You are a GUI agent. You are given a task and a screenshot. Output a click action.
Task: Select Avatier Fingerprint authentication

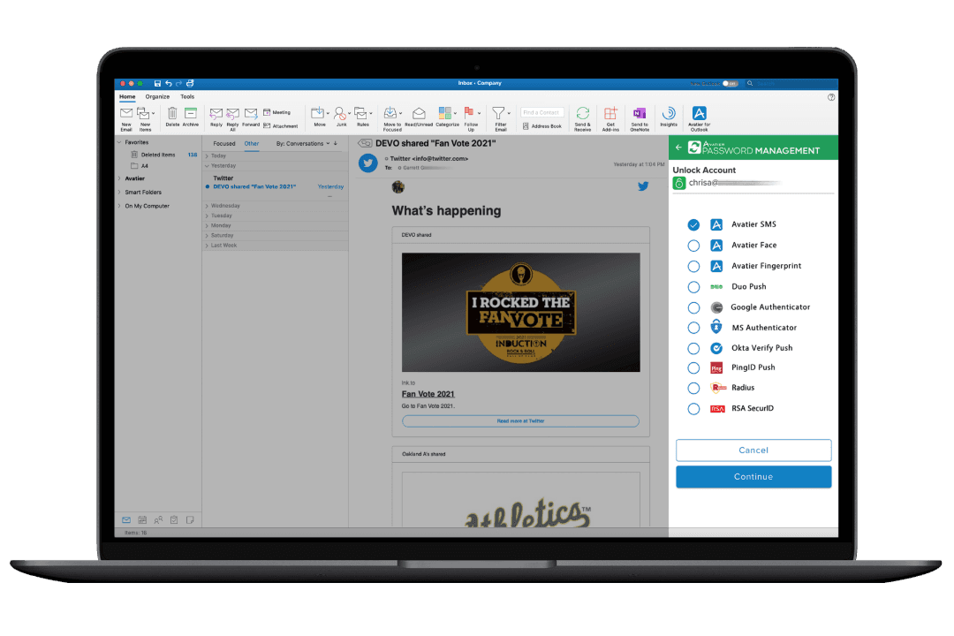pyautogui.click(x=693, y=266)
